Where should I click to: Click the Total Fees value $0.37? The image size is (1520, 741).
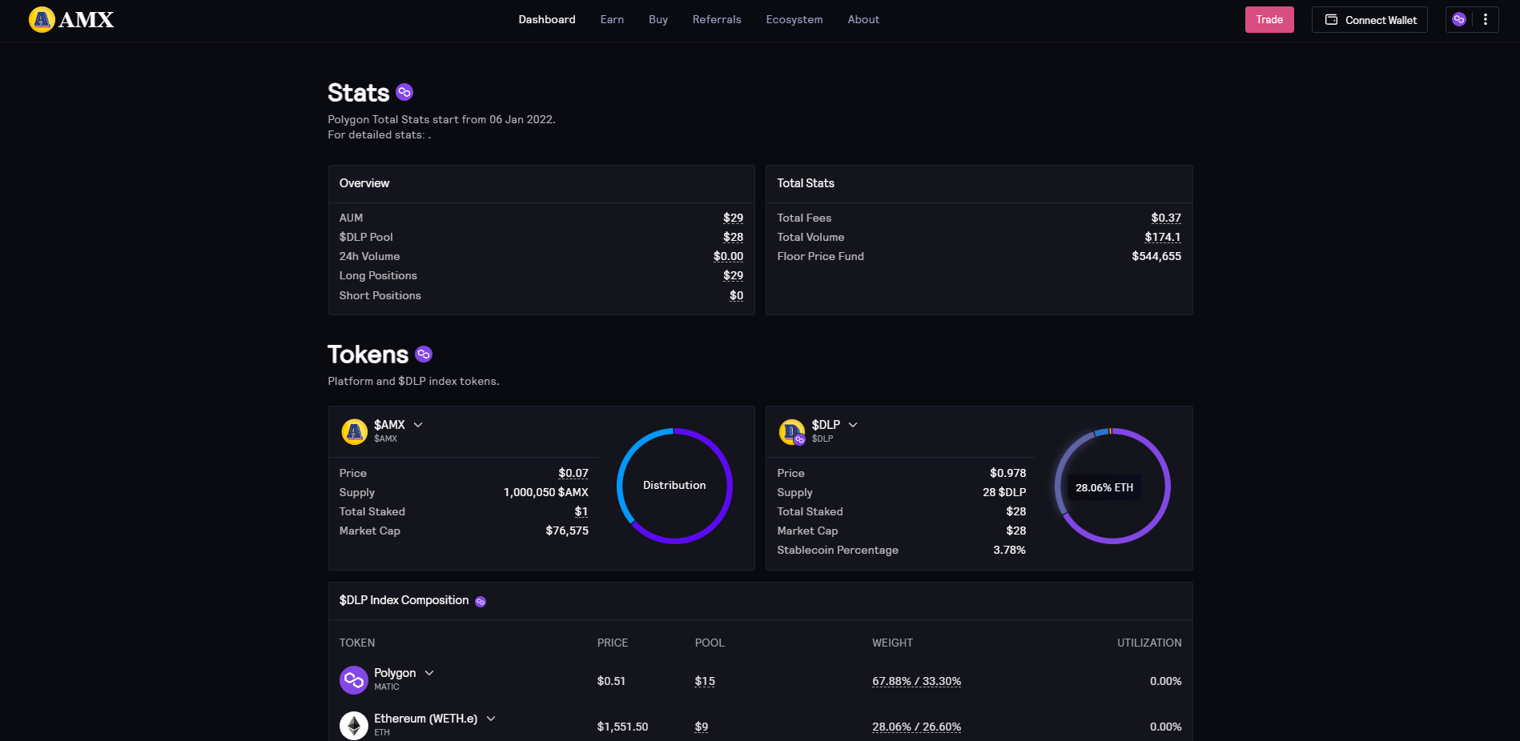point(1166,218)
